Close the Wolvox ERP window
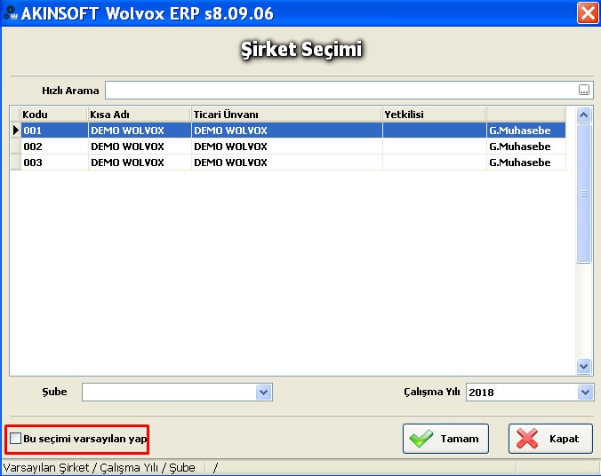The width and height of the screenshot is (601, 476). click(588, 13)
